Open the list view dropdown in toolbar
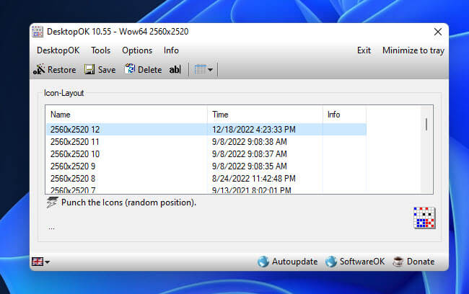Screen dimensions: 469x294 pyautogui.click(x=203, y=70)
